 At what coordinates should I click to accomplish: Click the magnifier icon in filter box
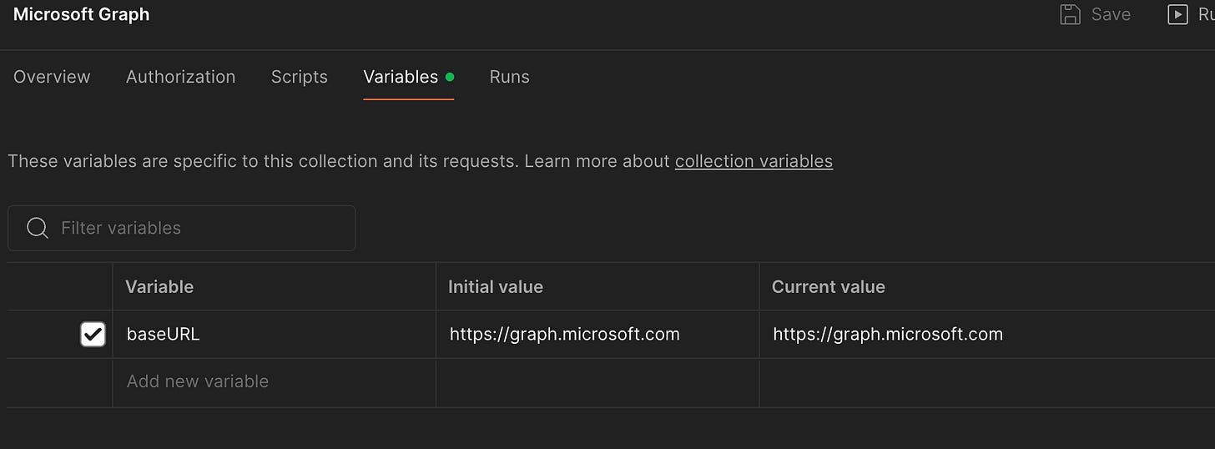(x=38, y=228)
